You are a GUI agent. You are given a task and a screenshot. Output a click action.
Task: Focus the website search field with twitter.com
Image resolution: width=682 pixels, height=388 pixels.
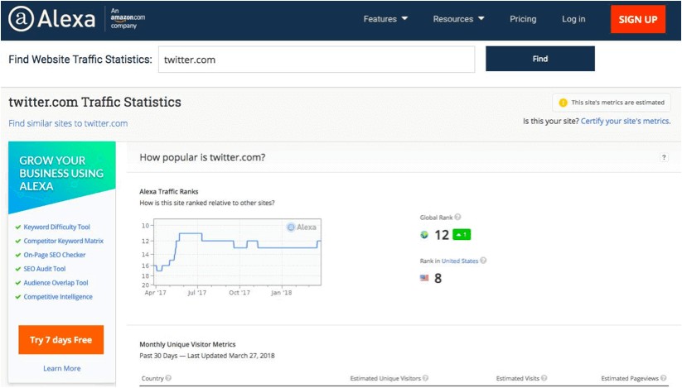317,60
